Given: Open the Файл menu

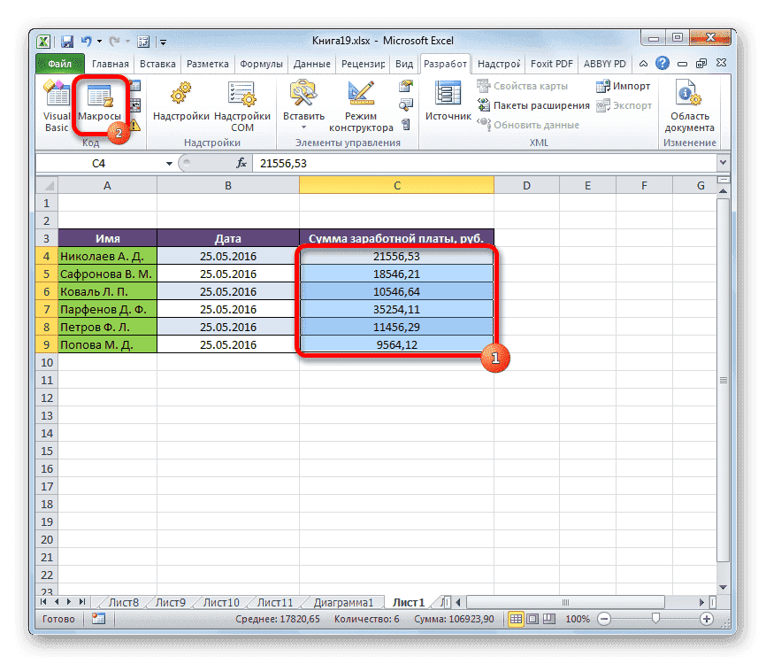Looking at the screenshot, I should tap(58, 63).
